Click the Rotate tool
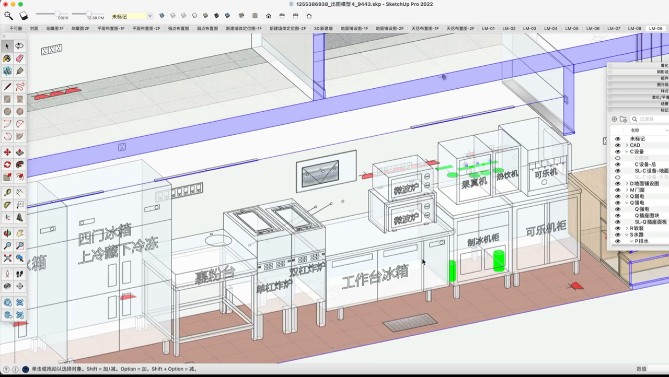 point(7,164)
